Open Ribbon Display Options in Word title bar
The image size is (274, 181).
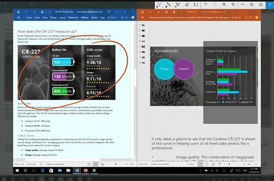pyautogui.click(x=109, y=12)
